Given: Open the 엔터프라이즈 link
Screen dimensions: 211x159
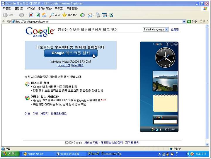Looking at the screenshot, I should pyautogui.click(x=59, y=114).
